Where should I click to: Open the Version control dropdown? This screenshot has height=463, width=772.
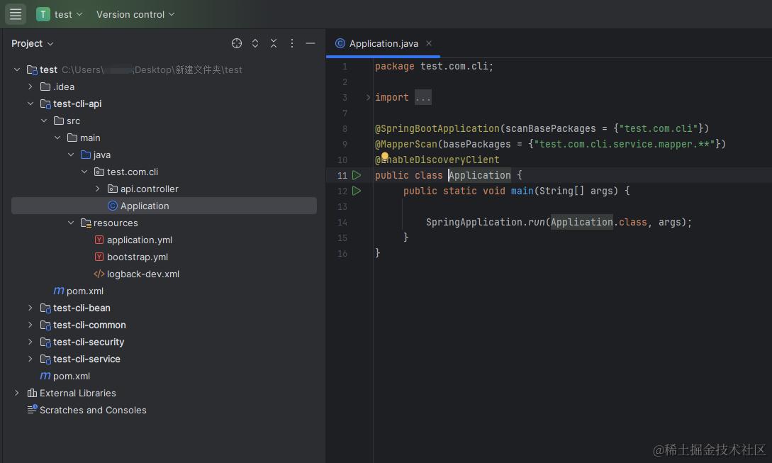pos(135,14)
